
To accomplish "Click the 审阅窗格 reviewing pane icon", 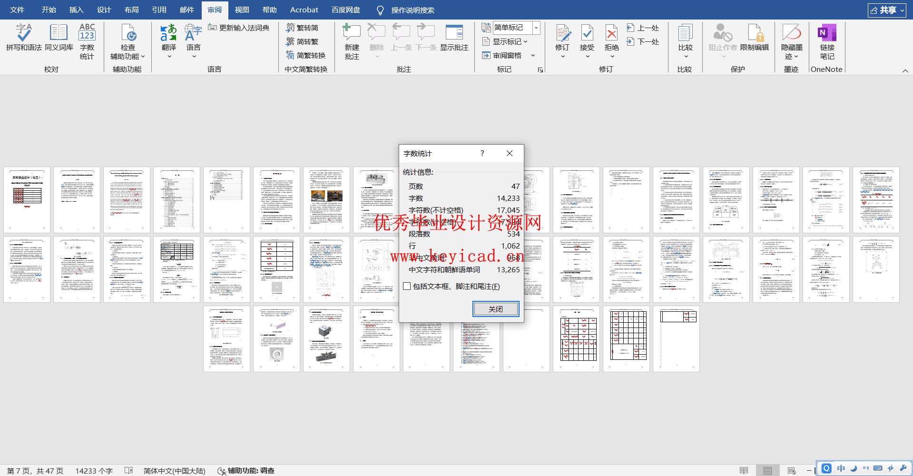I will pos(486,55).
